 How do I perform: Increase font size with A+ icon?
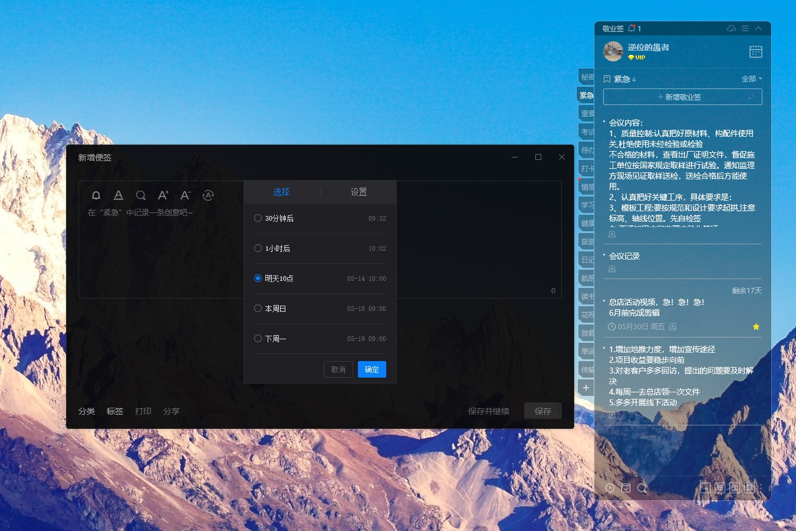click(163, 195)
